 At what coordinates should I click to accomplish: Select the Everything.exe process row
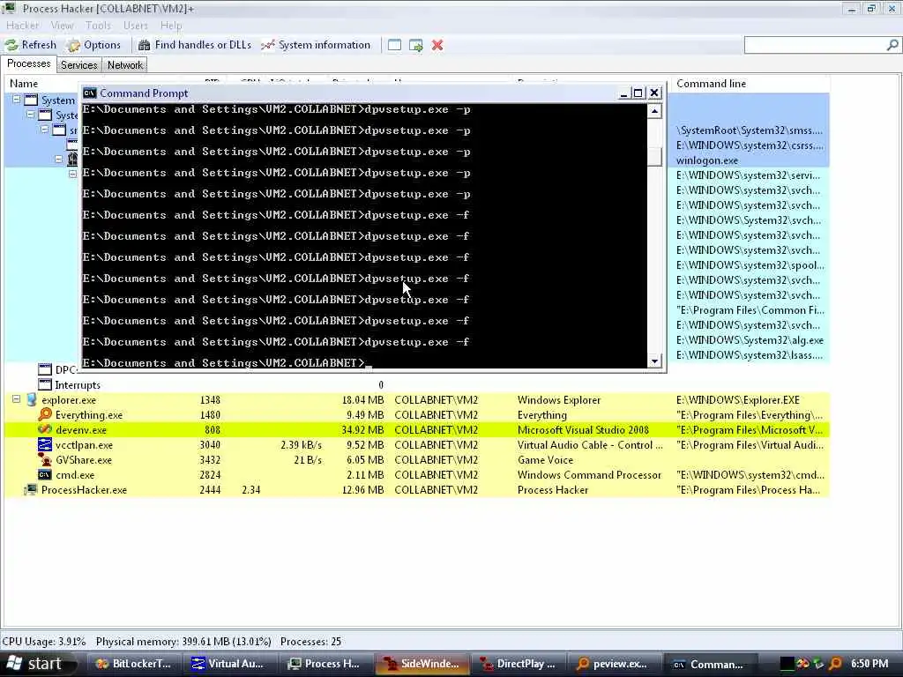tap(417, 415)
